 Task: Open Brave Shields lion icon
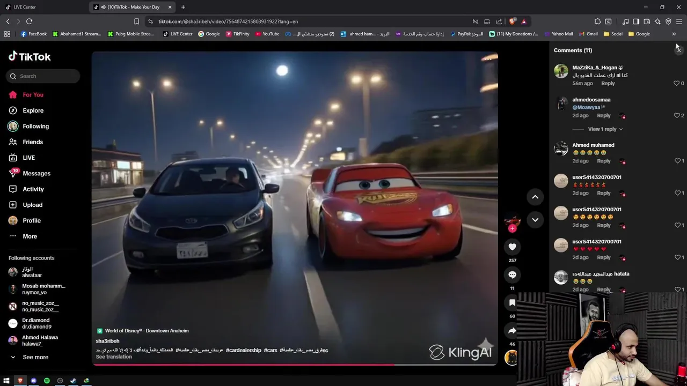click(513, 21)
